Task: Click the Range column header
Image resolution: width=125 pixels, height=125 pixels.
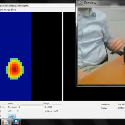Action: [46, 103]
